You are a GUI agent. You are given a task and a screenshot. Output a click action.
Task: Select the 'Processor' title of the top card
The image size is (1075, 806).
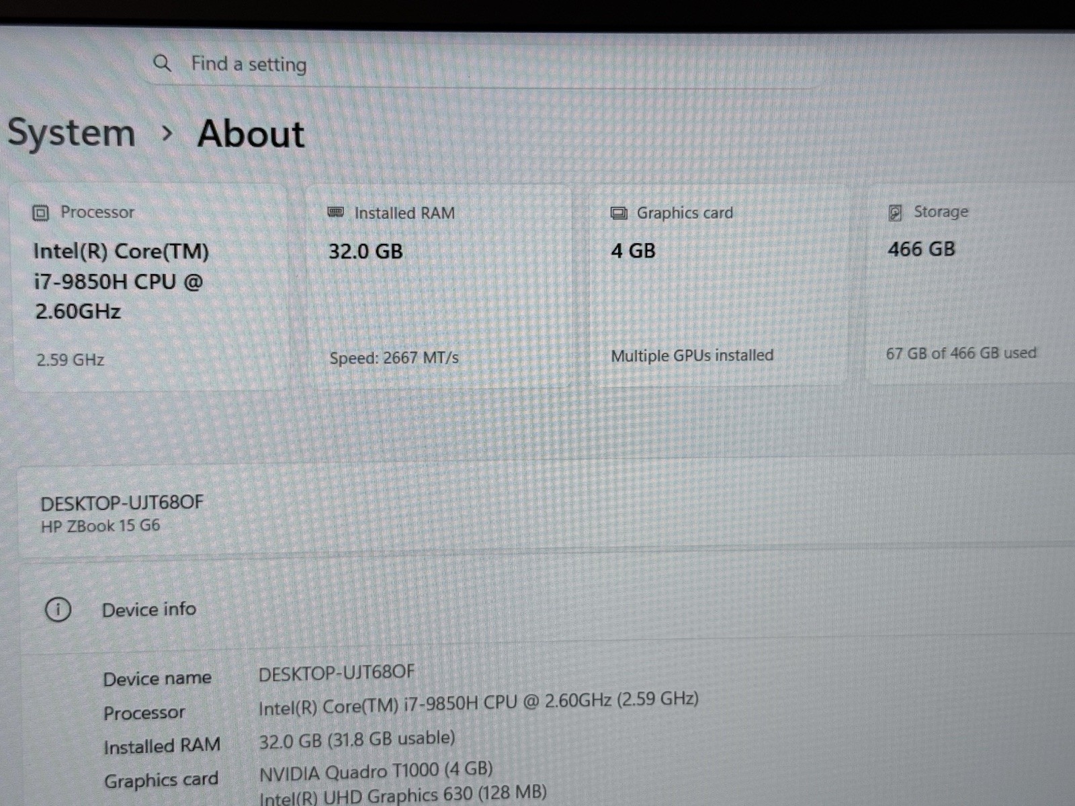[97, 212]
